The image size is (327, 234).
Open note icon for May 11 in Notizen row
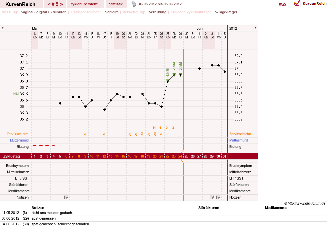tap(66, 197)
